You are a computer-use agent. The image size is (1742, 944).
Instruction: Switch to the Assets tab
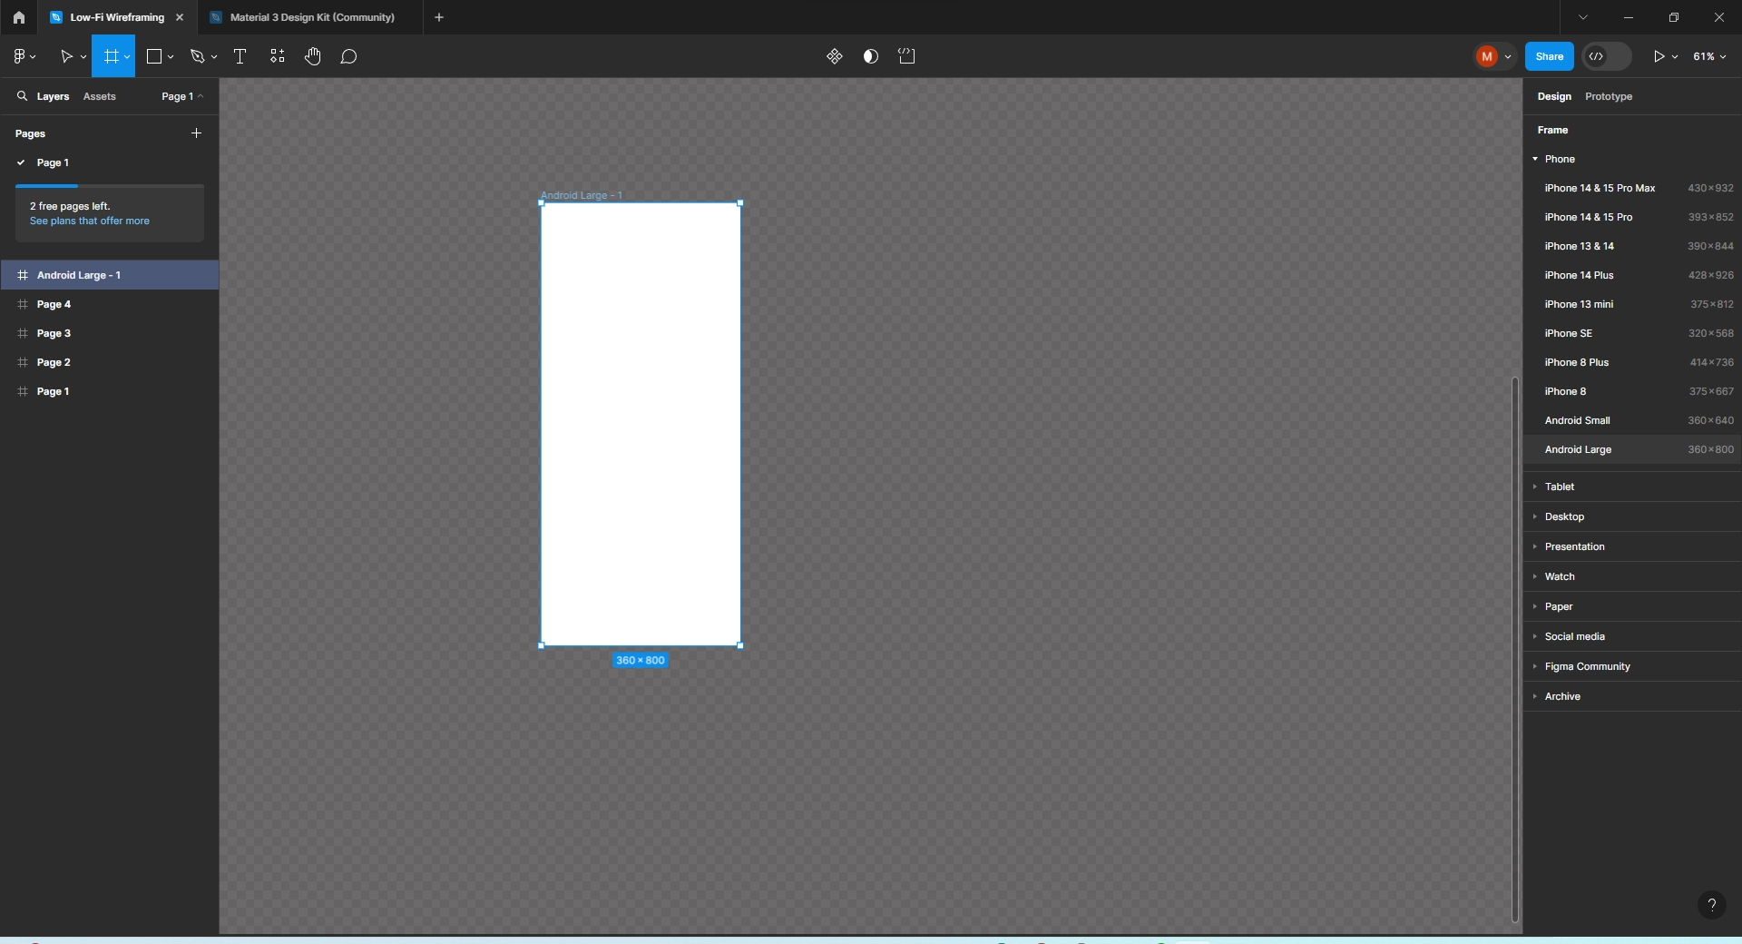click(99, 96)
